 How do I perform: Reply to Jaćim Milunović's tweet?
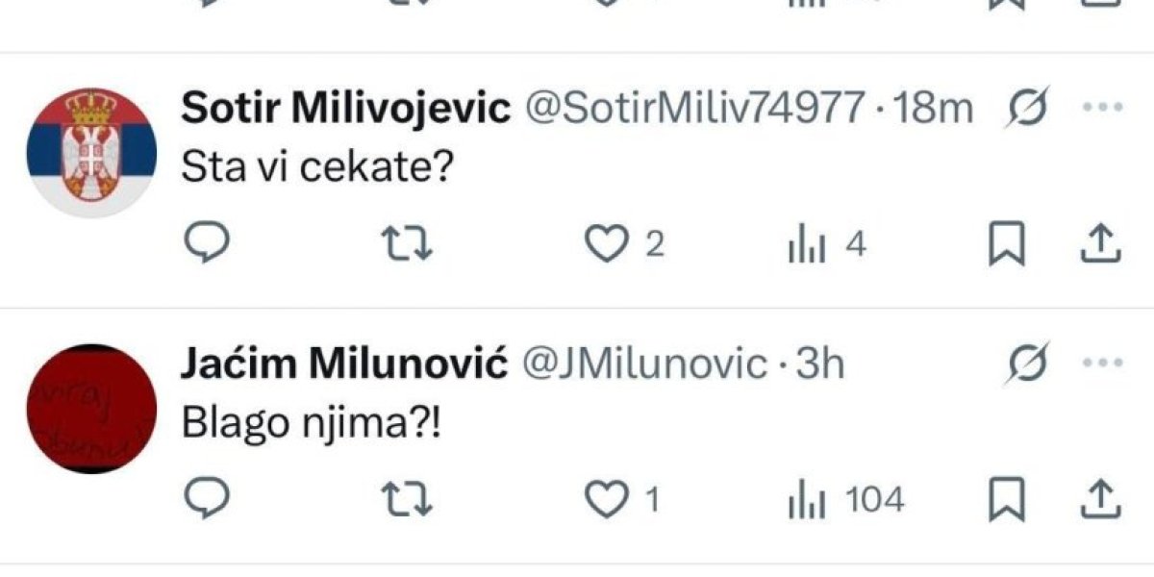(205, 496)
